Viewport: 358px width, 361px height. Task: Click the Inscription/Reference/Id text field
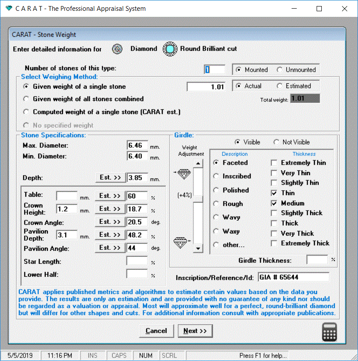[293, 277]
